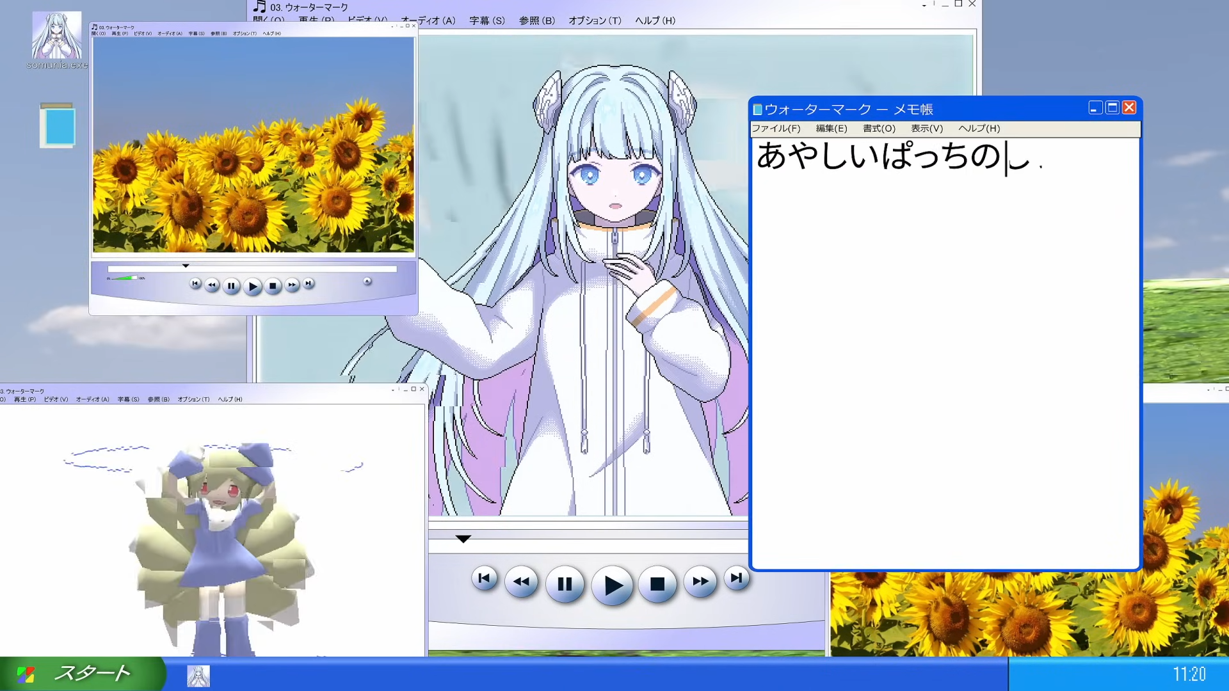Open 再生(P) menu in small sunflower player

point(120,33)
